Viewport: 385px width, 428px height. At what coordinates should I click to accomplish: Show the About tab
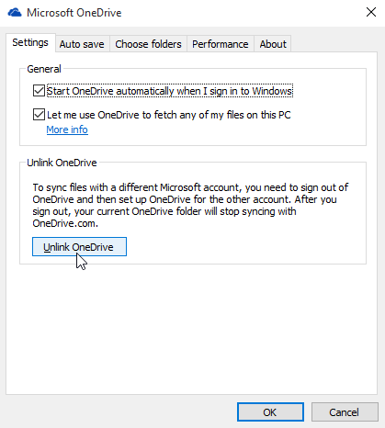(x=273, y=44)
